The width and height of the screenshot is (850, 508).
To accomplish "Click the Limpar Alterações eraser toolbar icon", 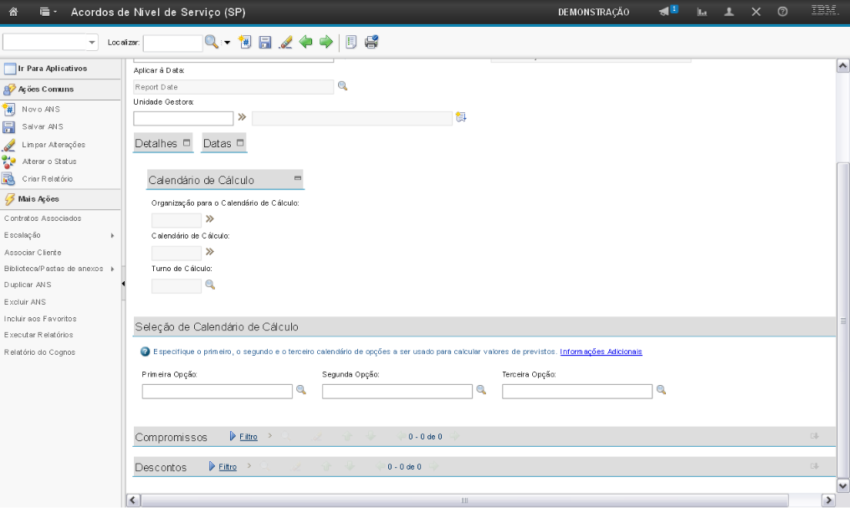I will [285, 42].
